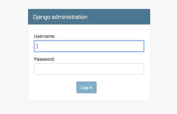
Task: Choose the light blue Log in control
Action: pyautogui.click(x=86, y=87)
